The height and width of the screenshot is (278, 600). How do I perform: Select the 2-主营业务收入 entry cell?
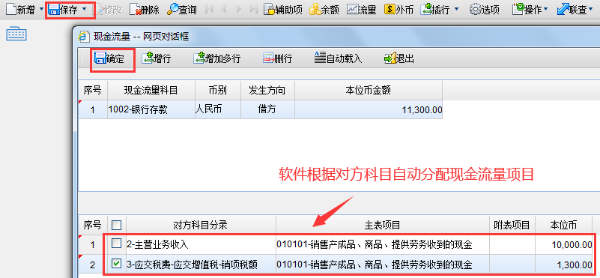pyautogui.click(x=201, y=244)
